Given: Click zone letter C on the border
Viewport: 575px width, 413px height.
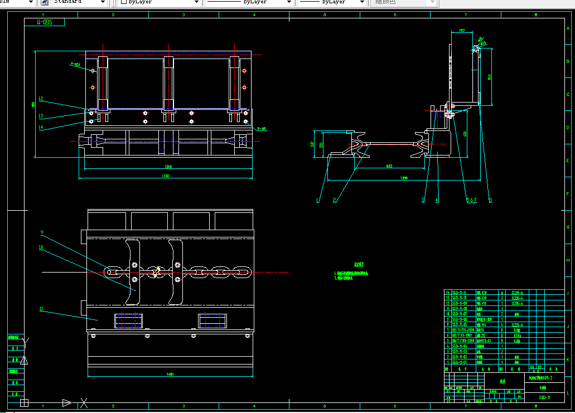Looking at the screenshot, I should tap(568, 94).
